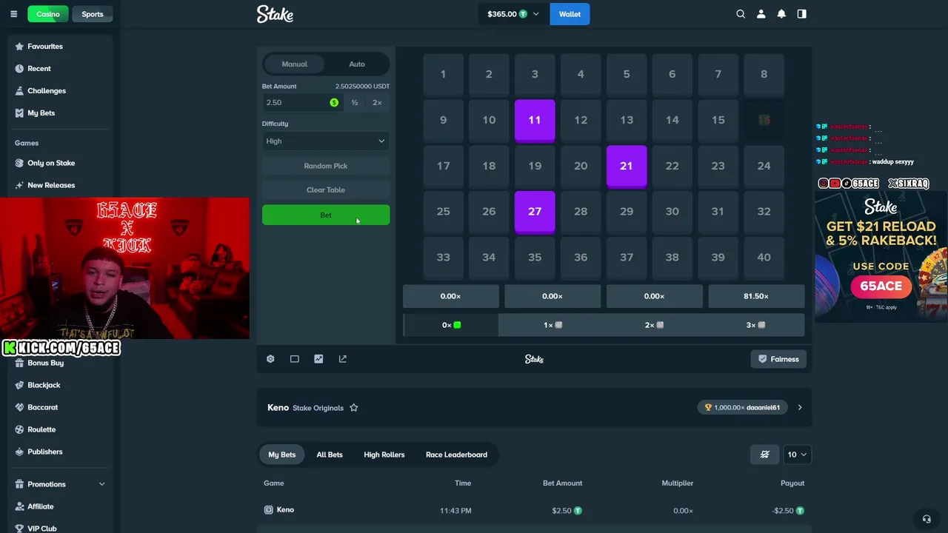948x533 pixels.
Task: Open Affiliate in the sidebar
Action: pos(41,506)
